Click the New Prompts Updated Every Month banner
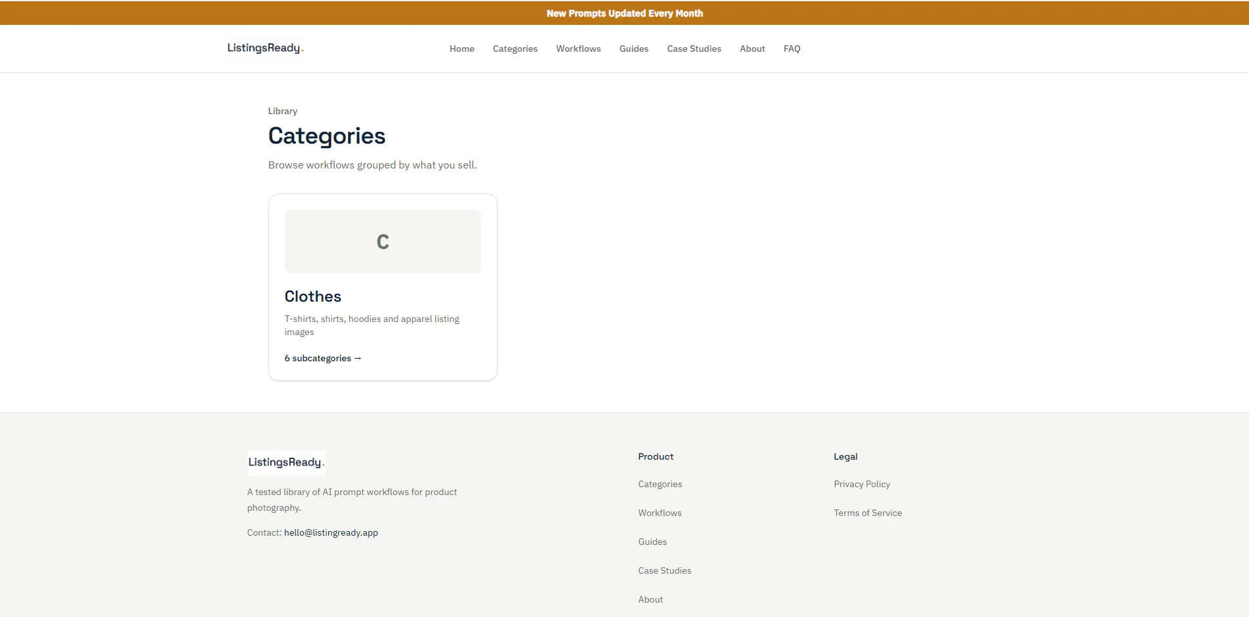This screenshot has height=617, width=1249. (624, 13)
